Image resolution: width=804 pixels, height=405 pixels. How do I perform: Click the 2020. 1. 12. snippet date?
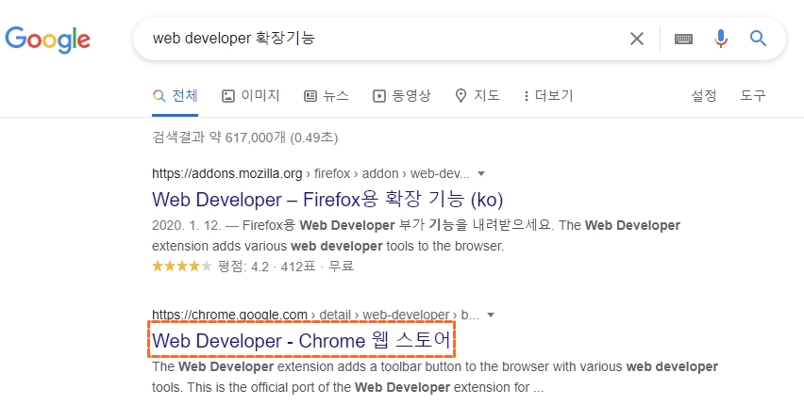pyautogui.click(x=187, y=226)
